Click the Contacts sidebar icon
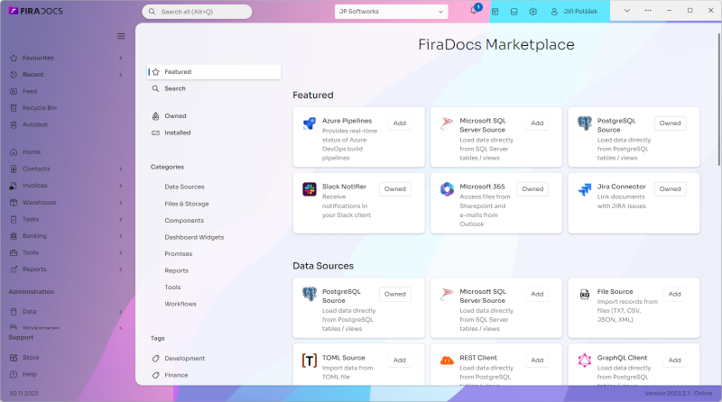The image size is (722, 402). 14,169
